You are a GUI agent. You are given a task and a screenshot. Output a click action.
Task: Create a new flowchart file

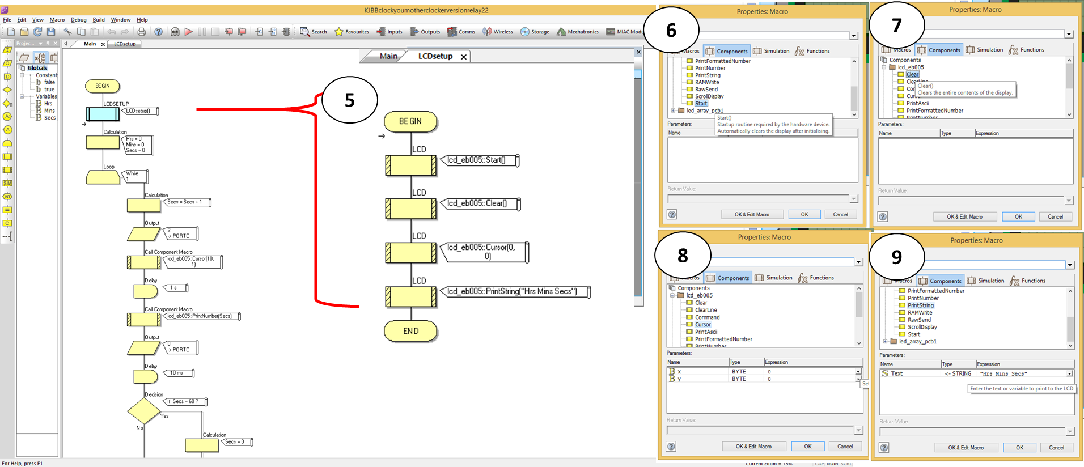coord(11,32)
